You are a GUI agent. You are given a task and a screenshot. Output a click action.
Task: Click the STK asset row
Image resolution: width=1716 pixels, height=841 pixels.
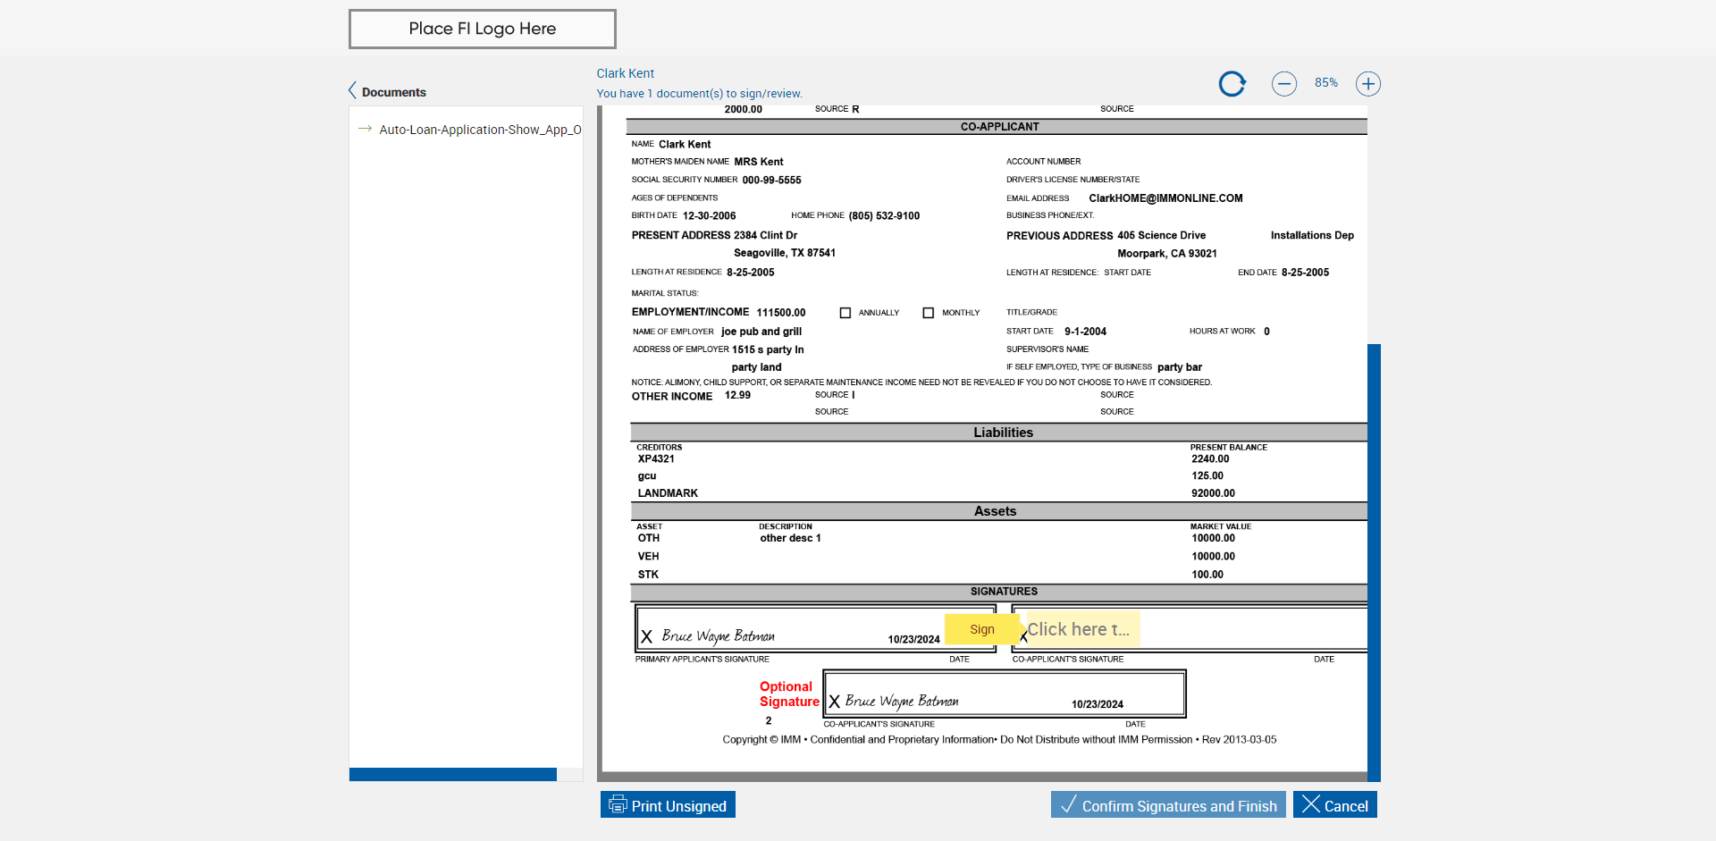(x=648, y=575)
